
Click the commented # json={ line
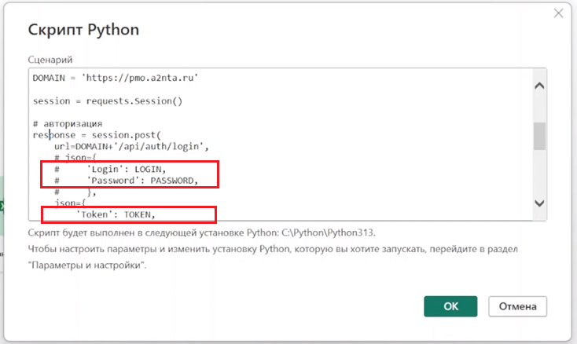75,158
